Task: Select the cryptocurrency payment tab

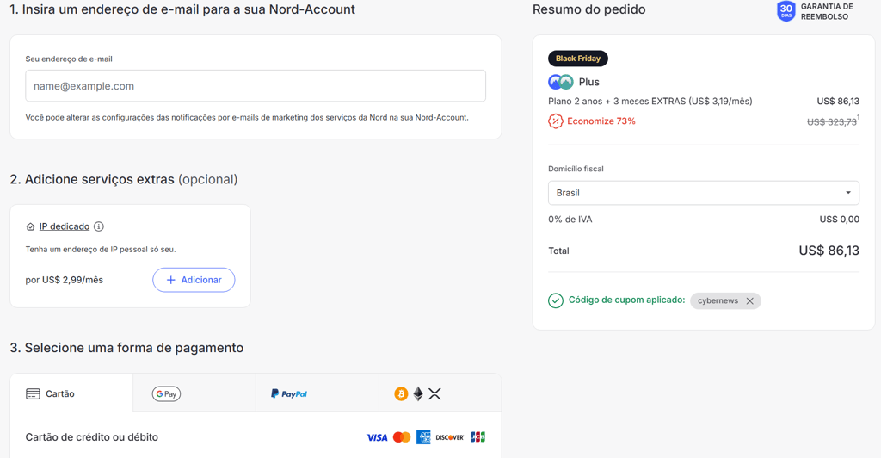Action: coord(440,393)
